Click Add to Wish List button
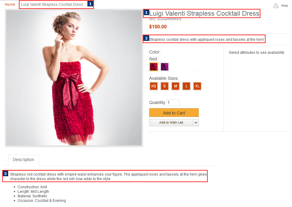Image resolution: width=292 pixels, height=207 pixels. click(171, 123)
